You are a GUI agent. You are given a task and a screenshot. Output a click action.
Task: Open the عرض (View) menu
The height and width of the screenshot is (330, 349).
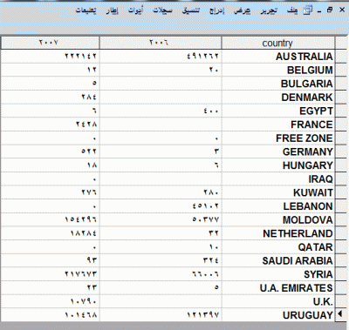click(243, 10)
